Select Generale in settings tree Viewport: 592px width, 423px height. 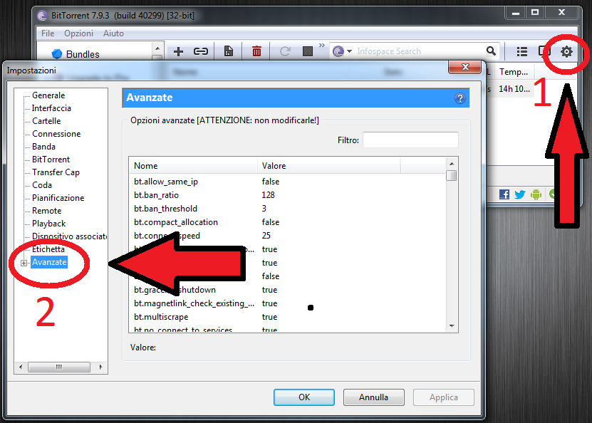point(48,95)
